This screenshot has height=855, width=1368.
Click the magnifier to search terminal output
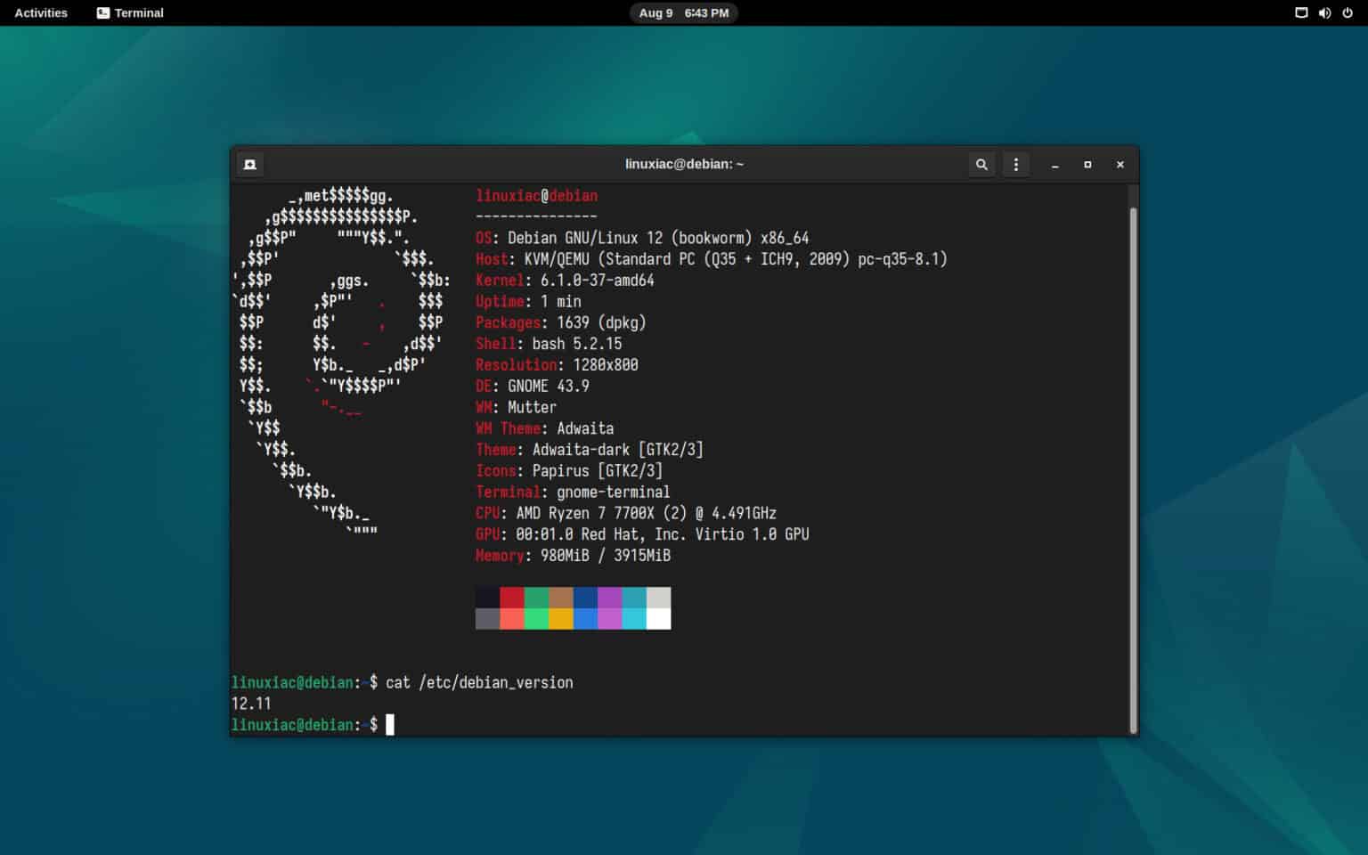pos(981,164)
